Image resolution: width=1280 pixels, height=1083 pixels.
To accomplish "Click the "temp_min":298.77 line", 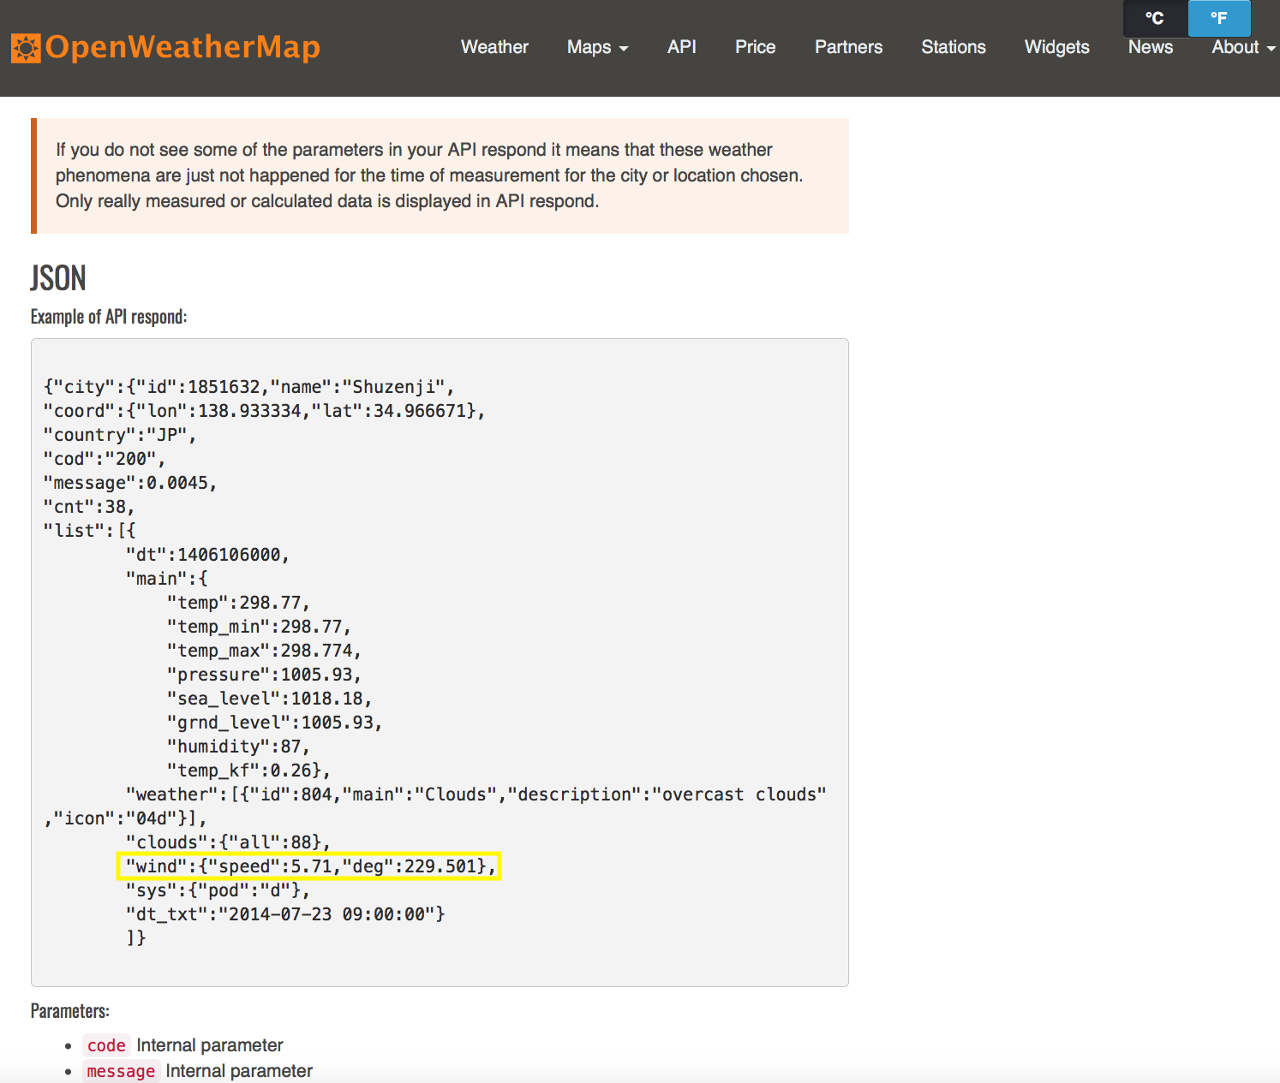I will click(259, 627).
